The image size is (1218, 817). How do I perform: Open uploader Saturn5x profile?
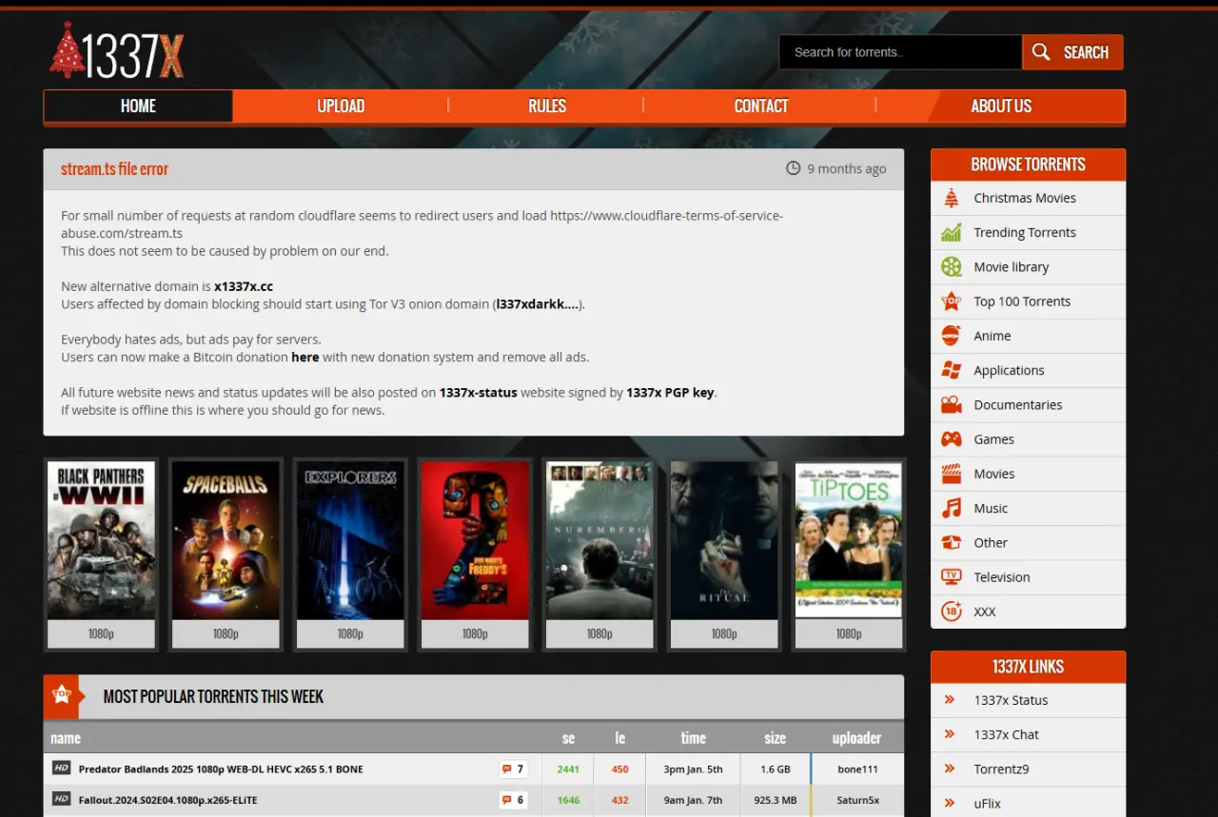[857, 801]
